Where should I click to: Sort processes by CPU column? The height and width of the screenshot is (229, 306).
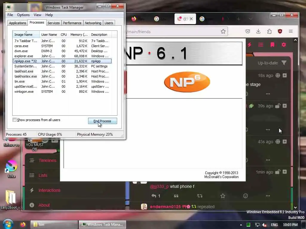[x=64, y=35]
